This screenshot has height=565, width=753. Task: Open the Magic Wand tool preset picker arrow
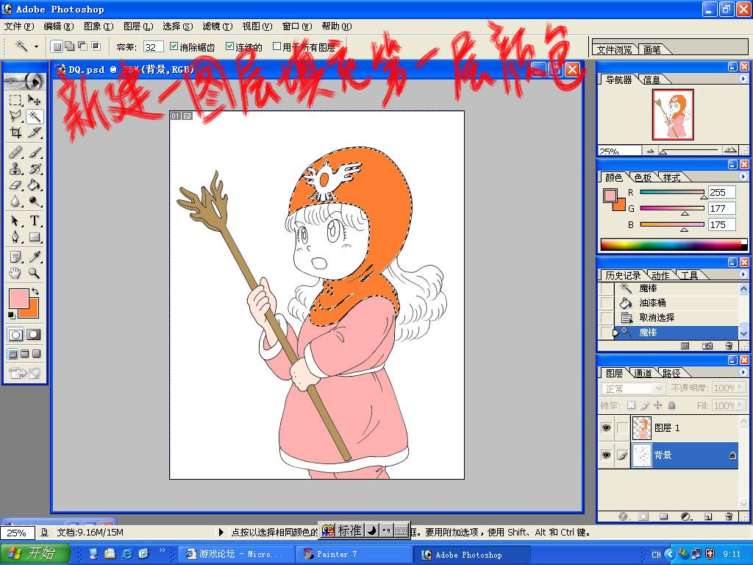pyautogui.click(x=36, y=46)
